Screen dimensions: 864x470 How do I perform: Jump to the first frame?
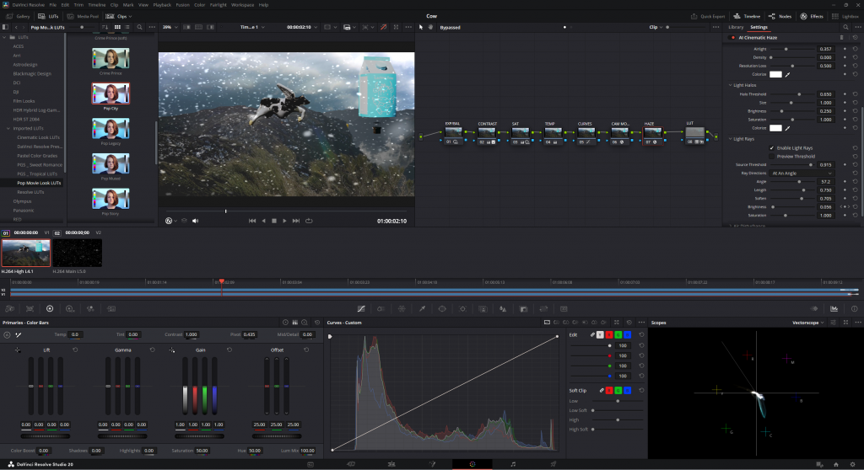(251, 221)
